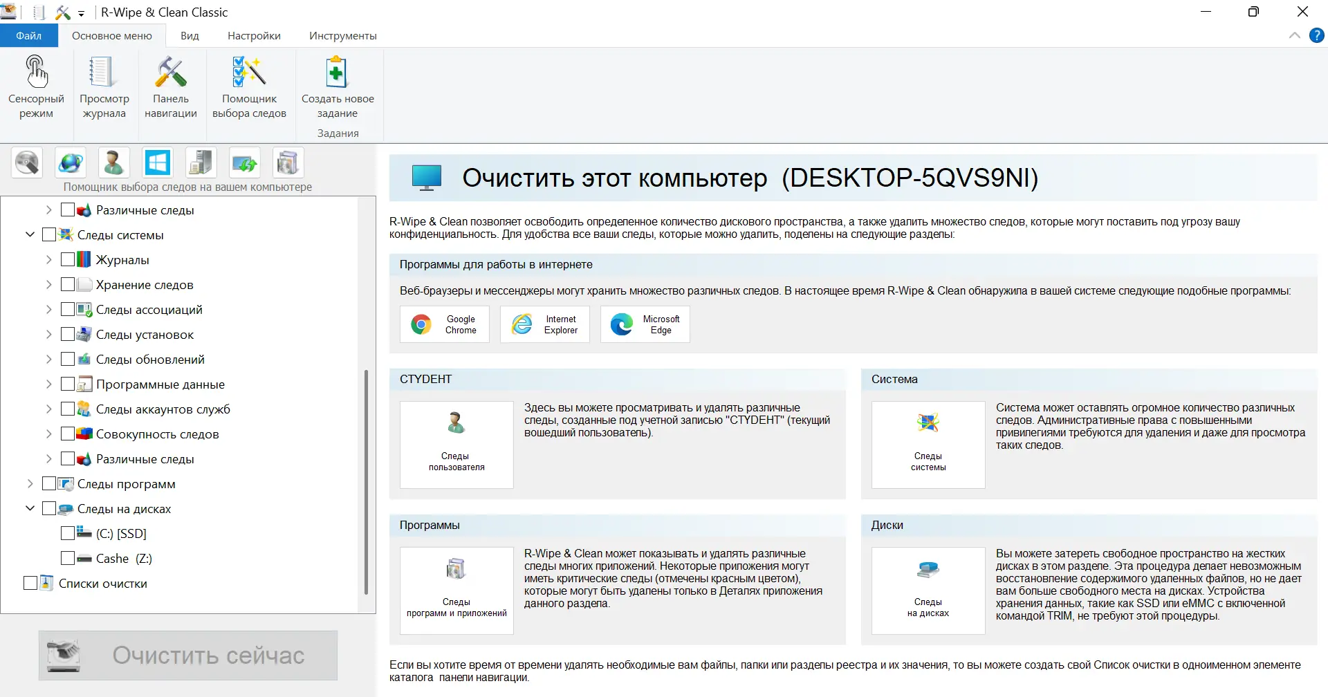Select the installed software traces icon

288,162
